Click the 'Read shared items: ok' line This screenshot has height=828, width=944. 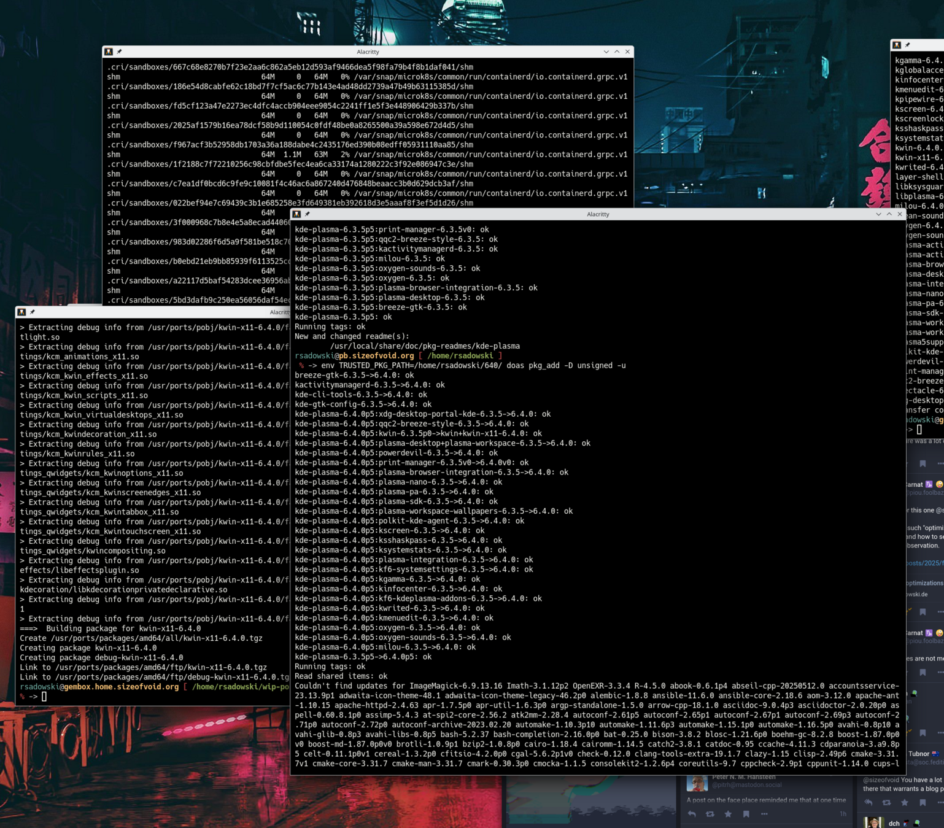point(341,676)
